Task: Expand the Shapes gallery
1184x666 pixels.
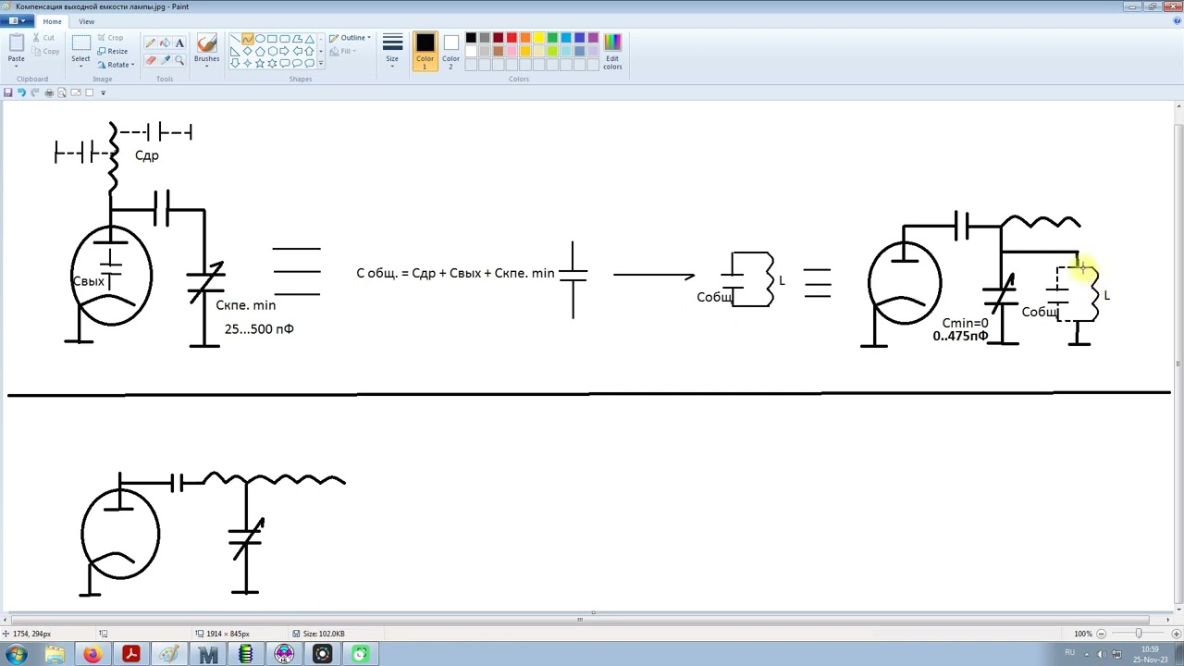Action: coord(321,64)
